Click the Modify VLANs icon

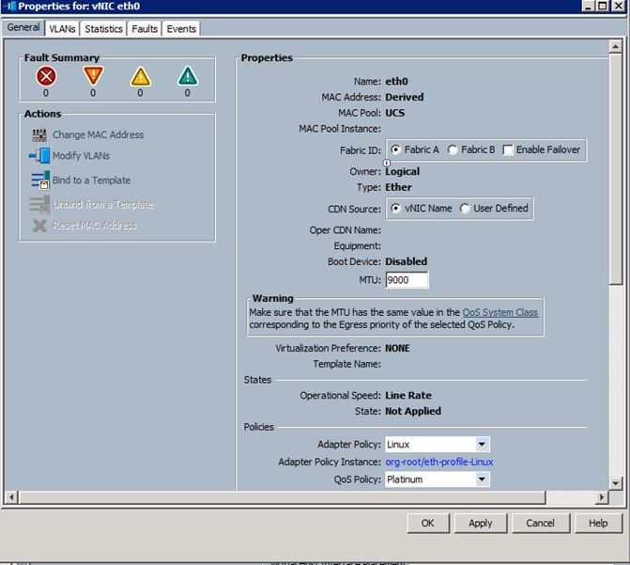(x=39, y=155)
